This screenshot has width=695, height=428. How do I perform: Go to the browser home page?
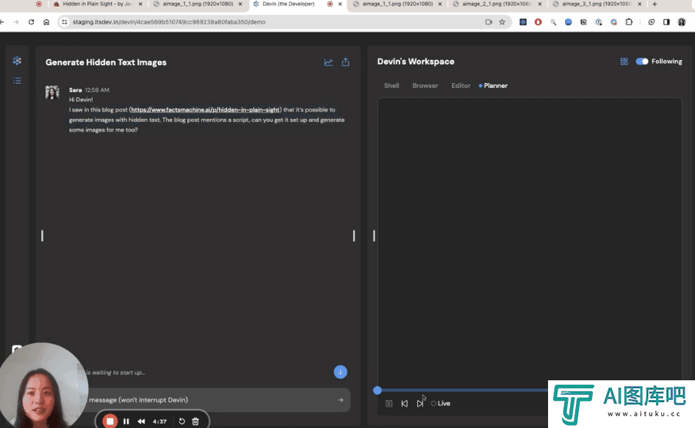point(46,22)
